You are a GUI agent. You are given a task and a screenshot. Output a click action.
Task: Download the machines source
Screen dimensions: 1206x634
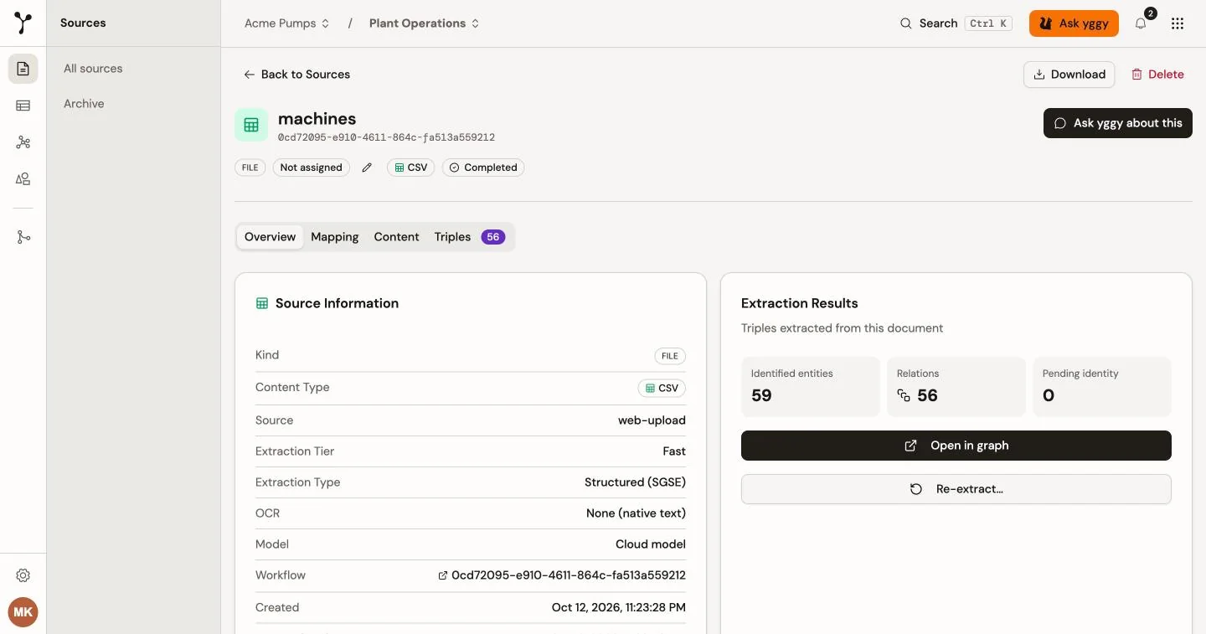point(1069,75)
